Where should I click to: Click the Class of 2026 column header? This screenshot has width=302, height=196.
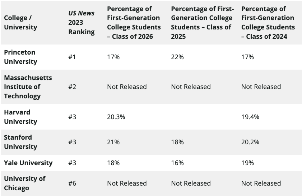(134, 23)
